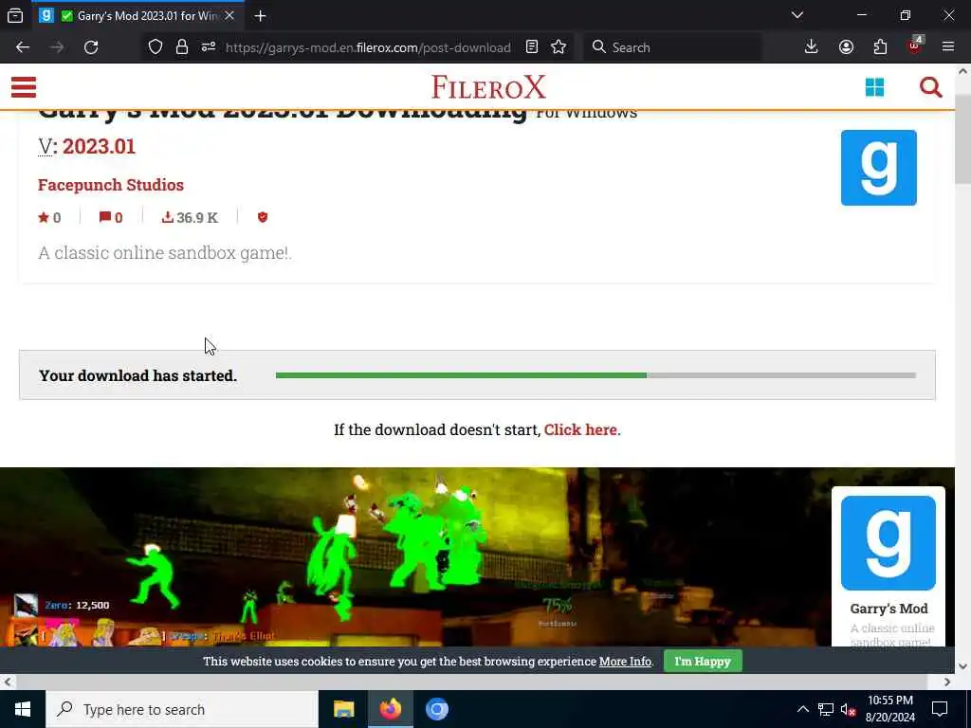Select the Garry's Mod 2023.01 tab
This screenshot has height=728, width=971.
[137, 15]
